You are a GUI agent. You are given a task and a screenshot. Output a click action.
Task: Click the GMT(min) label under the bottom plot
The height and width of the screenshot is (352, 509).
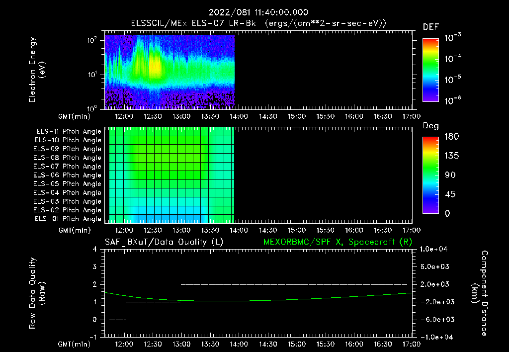pos(75,344)
